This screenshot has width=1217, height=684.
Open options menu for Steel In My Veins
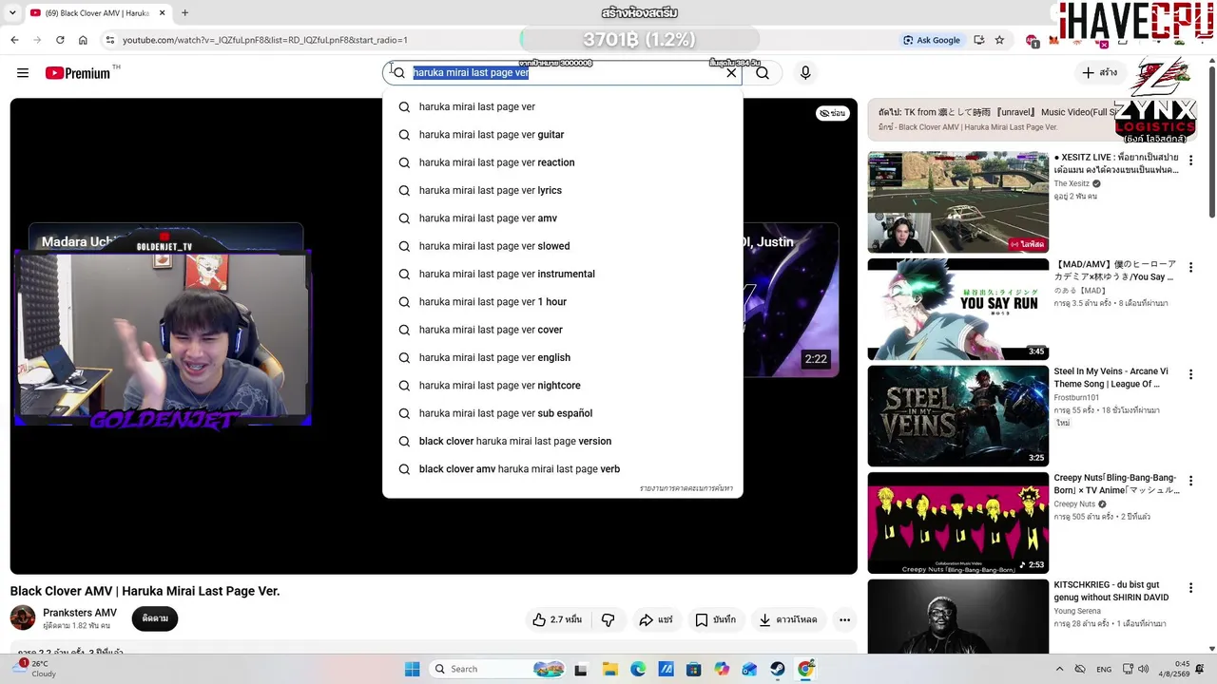tap(1190, 374)
